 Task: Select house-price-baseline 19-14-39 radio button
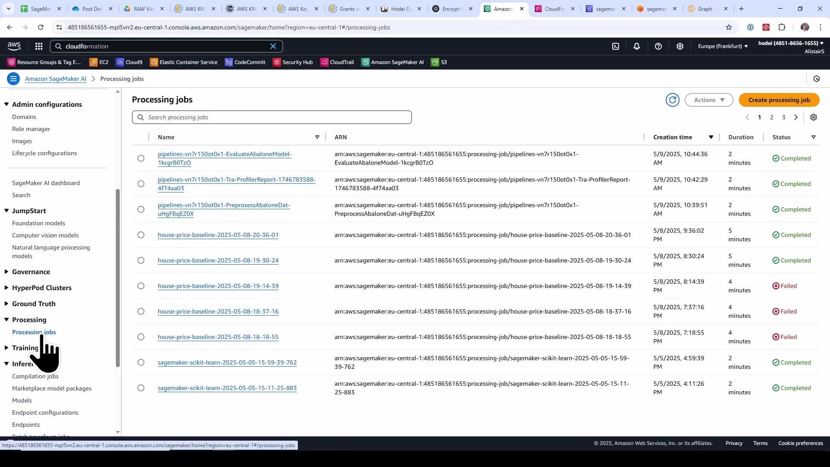pyautogui.click(x=141, y=286)
